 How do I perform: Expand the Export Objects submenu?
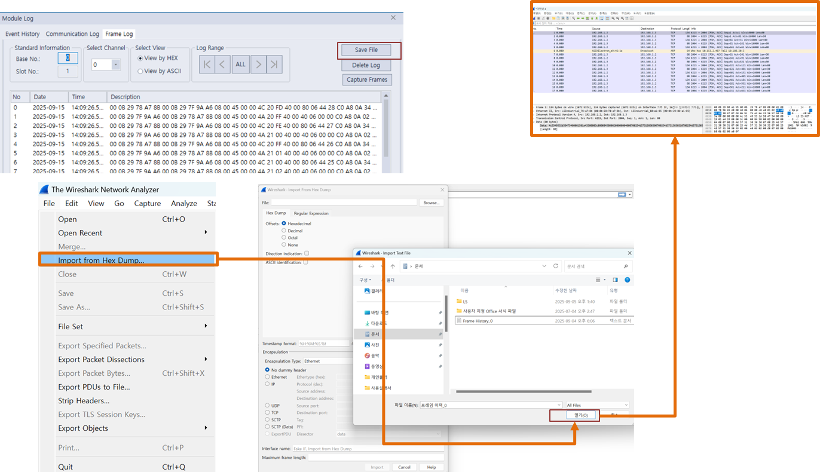[206, 428]
